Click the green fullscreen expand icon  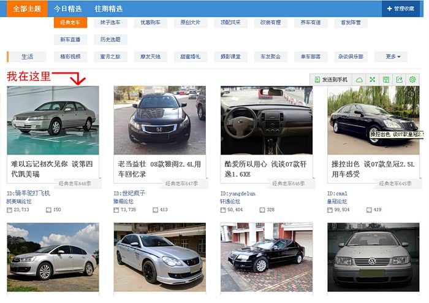(373, 80)
